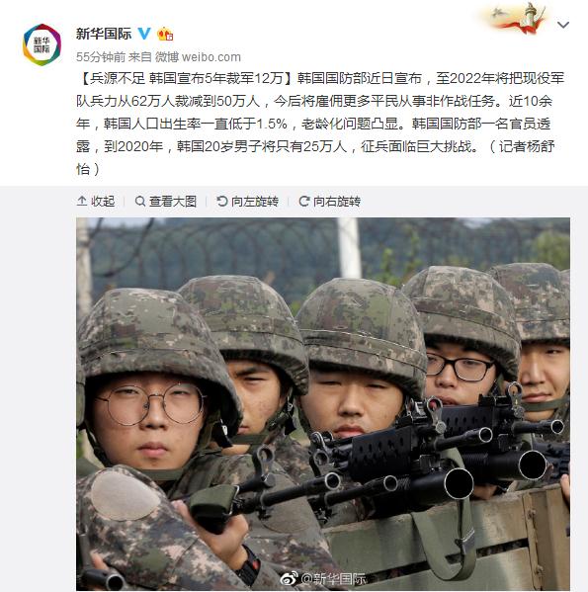Click the magnifier icon for 查看大图

coord(140,202)
